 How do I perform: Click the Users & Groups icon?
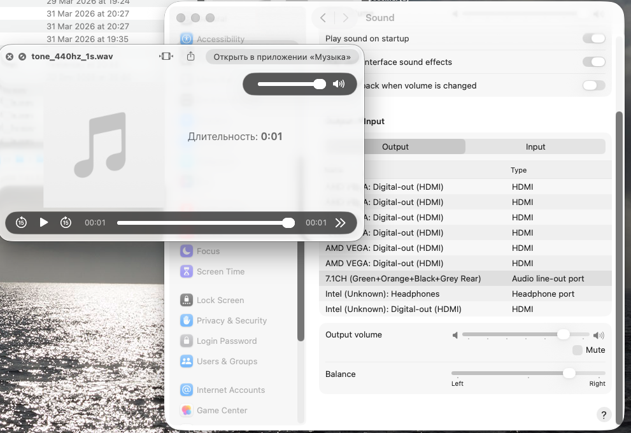(x=187, y=362)
